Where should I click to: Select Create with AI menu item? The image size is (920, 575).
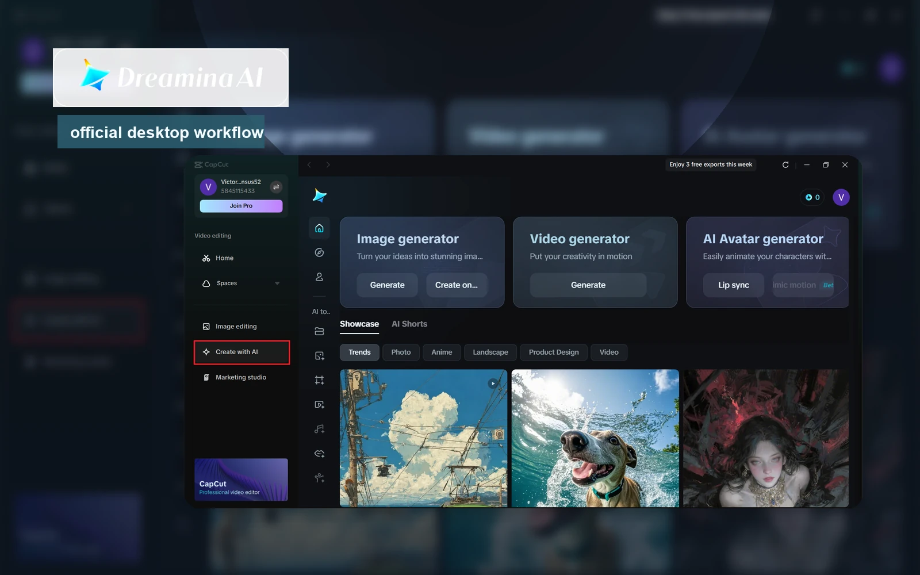click(x=241, y=352)
